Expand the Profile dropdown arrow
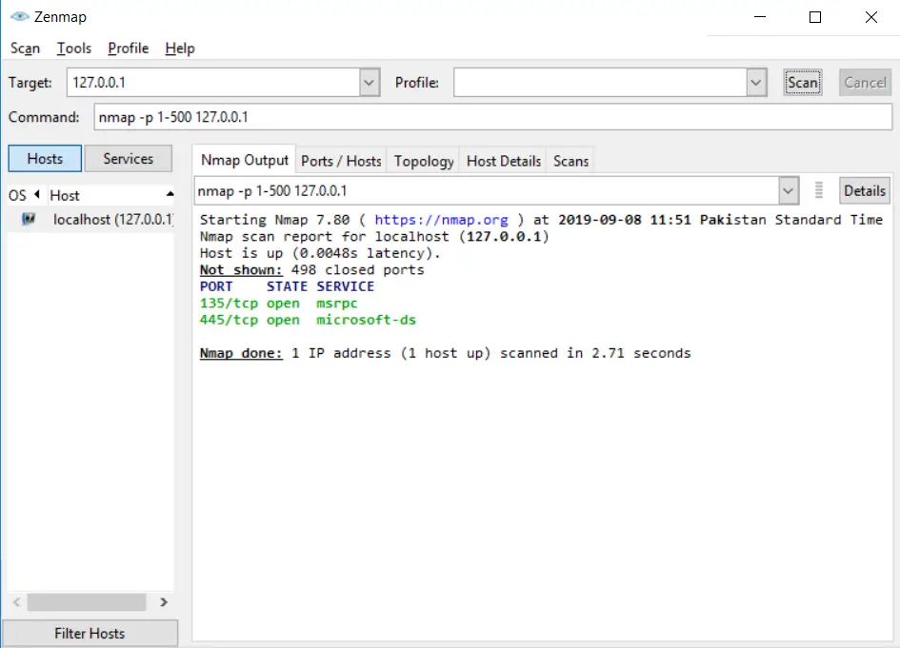Screen dimensions: 900x648 756,83
